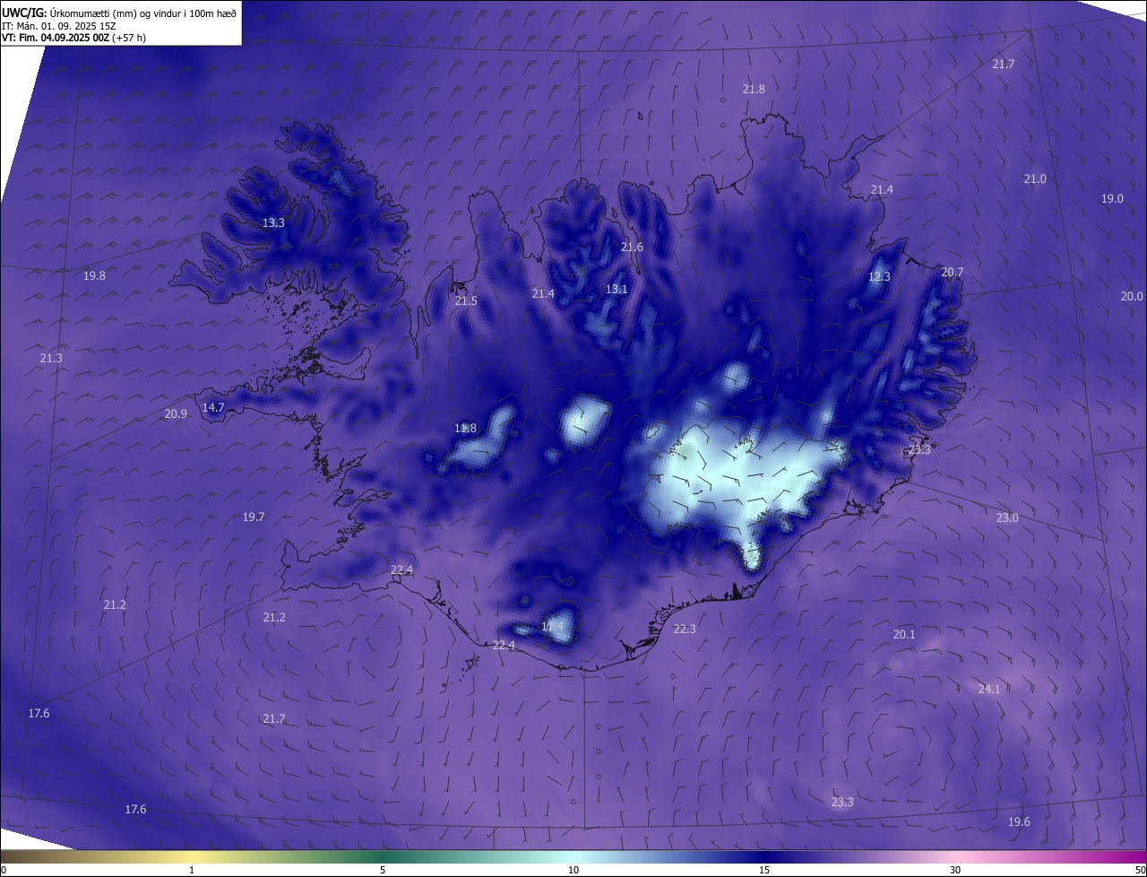
Task: Click the 20.9 value label
Action: 176,413
